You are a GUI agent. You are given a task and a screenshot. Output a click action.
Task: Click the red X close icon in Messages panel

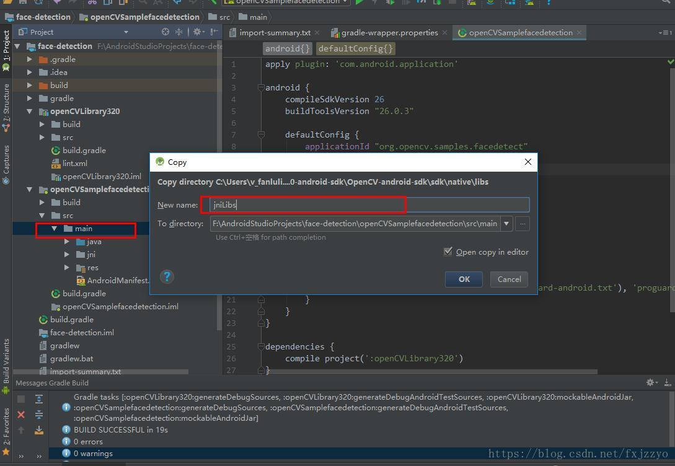click(20, 415)
